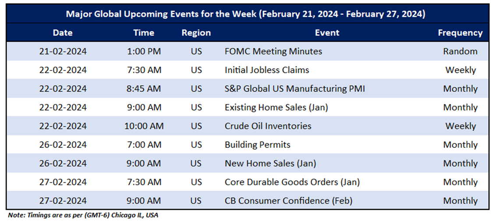Viewport: 493px width, 223px height.
Task: Select the Frequency column header
Action: [x=460, y=33]
